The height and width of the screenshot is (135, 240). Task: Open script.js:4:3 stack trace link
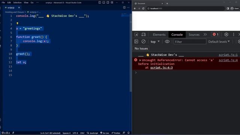162,67
